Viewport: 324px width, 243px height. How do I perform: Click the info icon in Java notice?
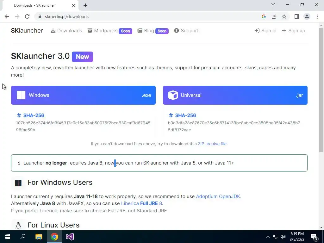click(19, 163)
